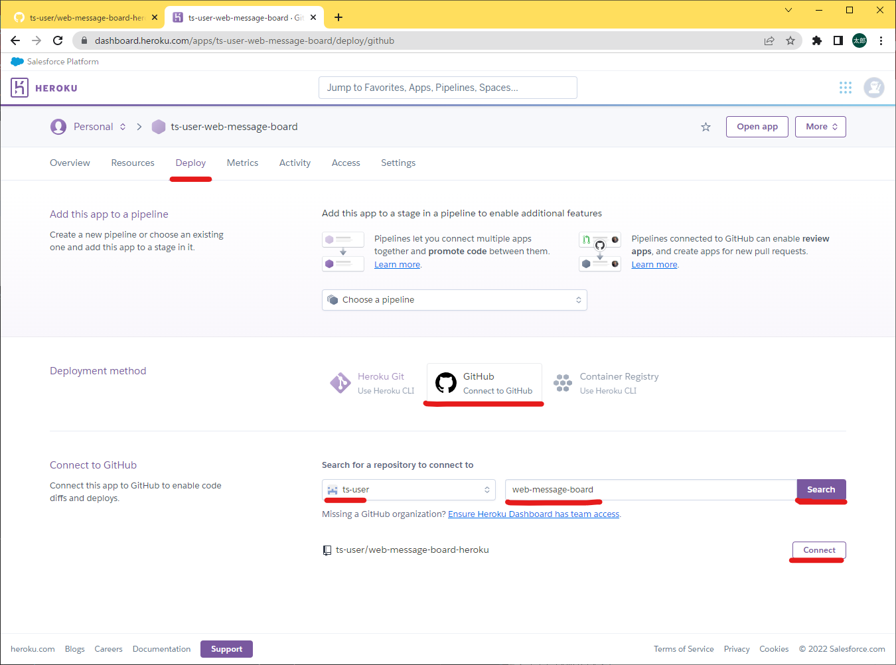Screen dimensions: 896x665
Task: Open the Cookies footer link
Action: pyautogui.click(x=774, y=649)
